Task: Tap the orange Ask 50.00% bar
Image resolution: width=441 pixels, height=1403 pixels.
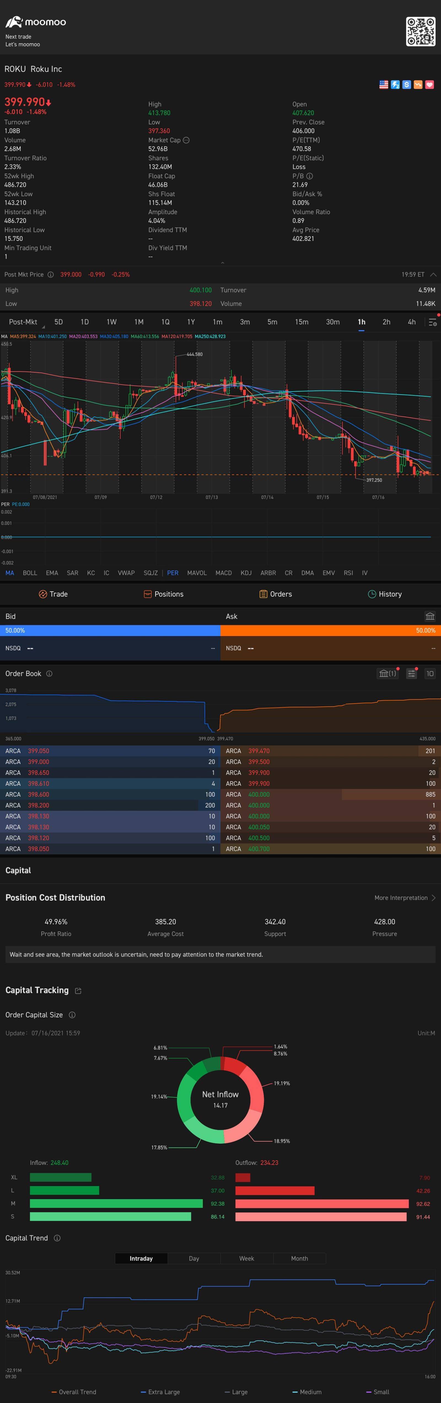Action: (330, 631)
